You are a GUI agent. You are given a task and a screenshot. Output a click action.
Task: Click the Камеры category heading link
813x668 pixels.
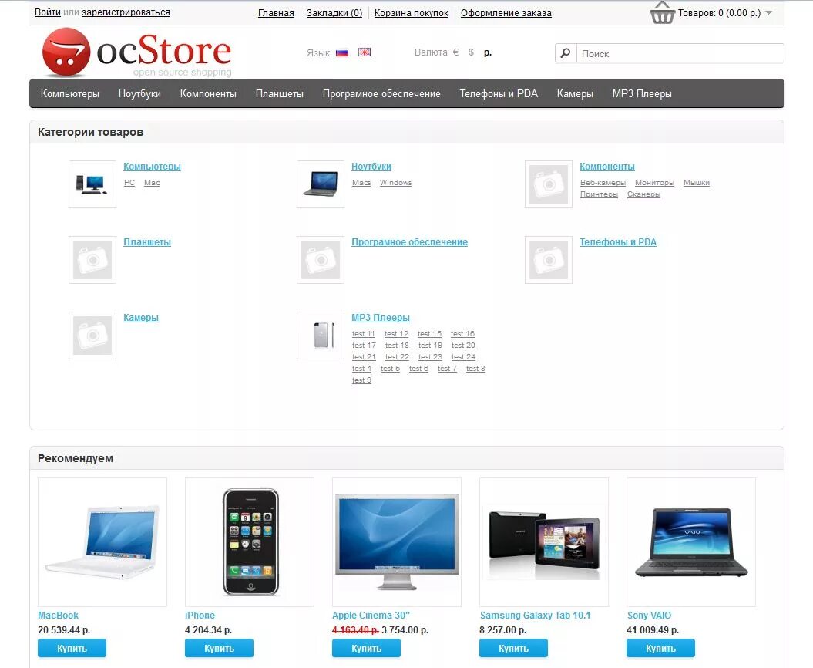point(141,318)
